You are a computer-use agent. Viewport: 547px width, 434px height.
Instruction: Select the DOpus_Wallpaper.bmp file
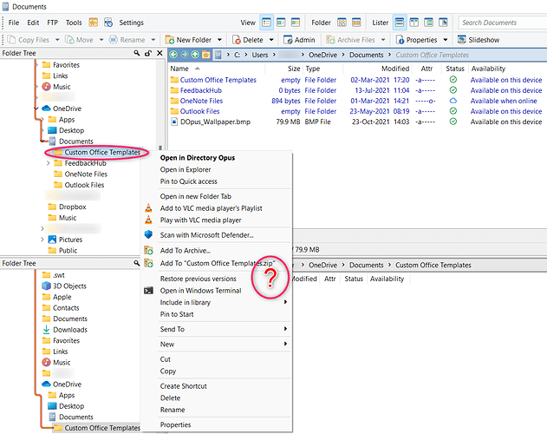tap(215, 122)
